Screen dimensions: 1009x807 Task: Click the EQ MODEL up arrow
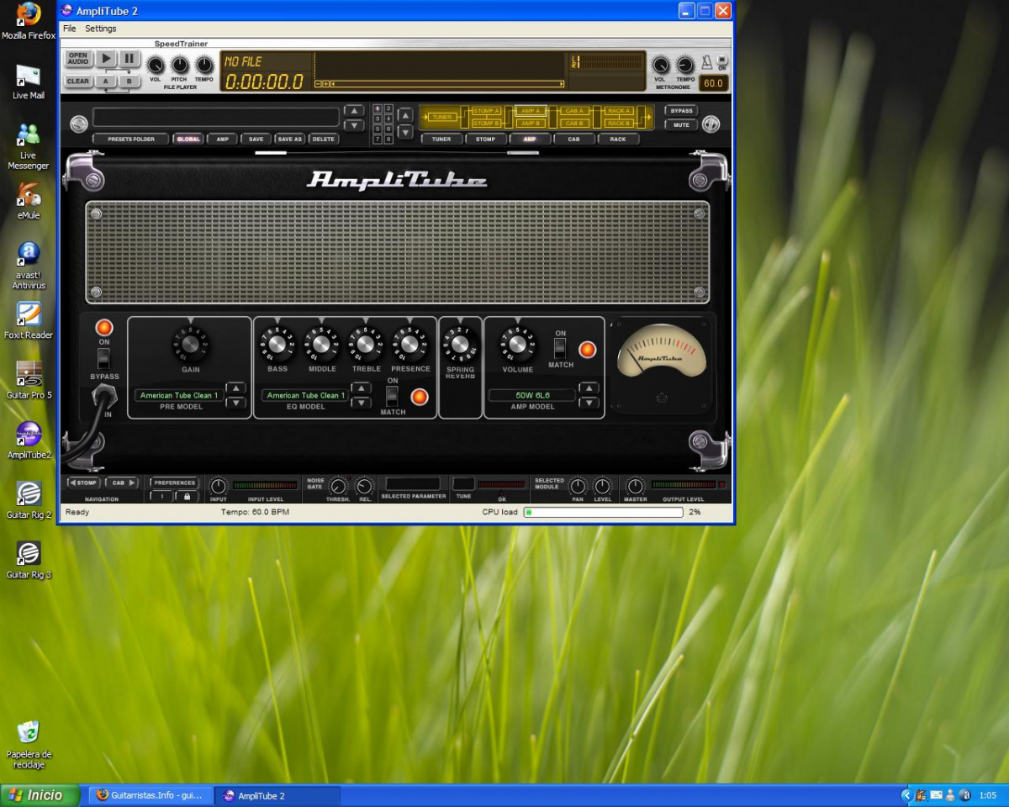click(x=362, y=388)
